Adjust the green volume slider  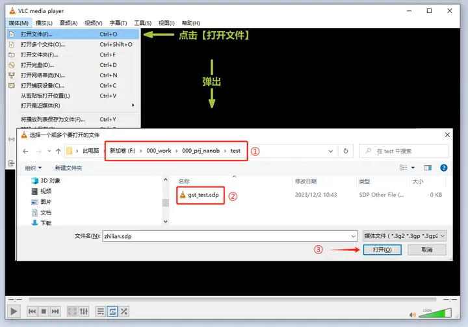coord(435,313)
